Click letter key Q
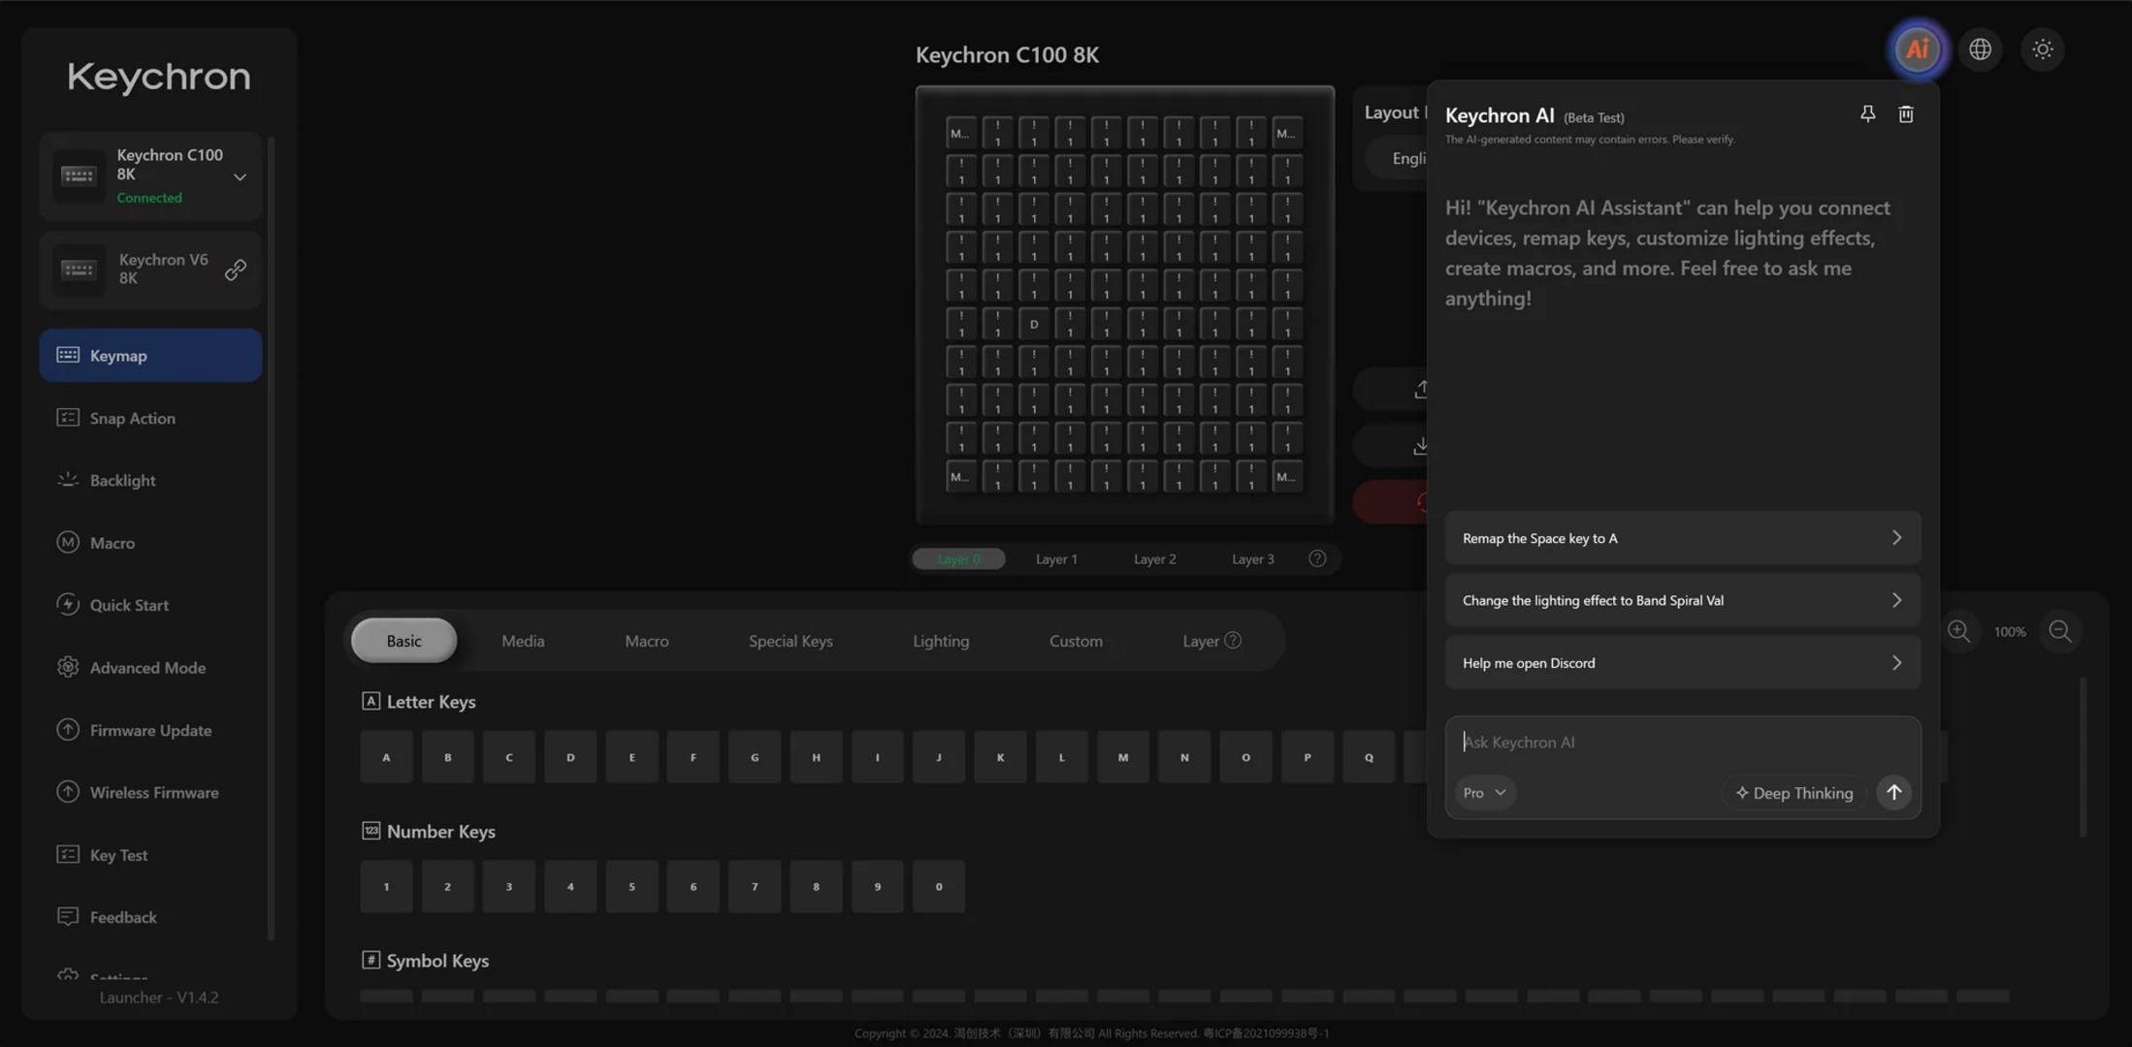Screen dimensions: 2132x1047 click(x=1369, y=757)
